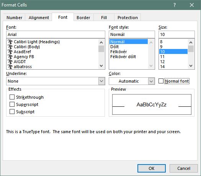Image resolution: width=201 pixels, height=176 pixels.
Task: Click font list scroll down arrow
Action: [101, 66]
